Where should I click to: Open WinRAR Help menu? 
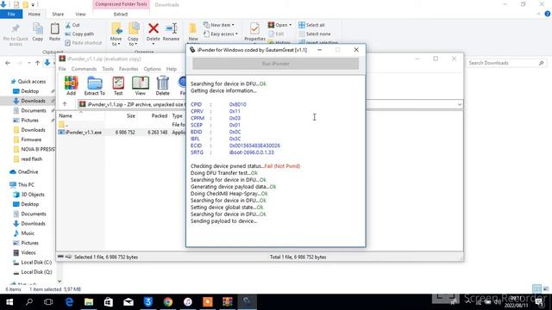(x=172, y=69)
